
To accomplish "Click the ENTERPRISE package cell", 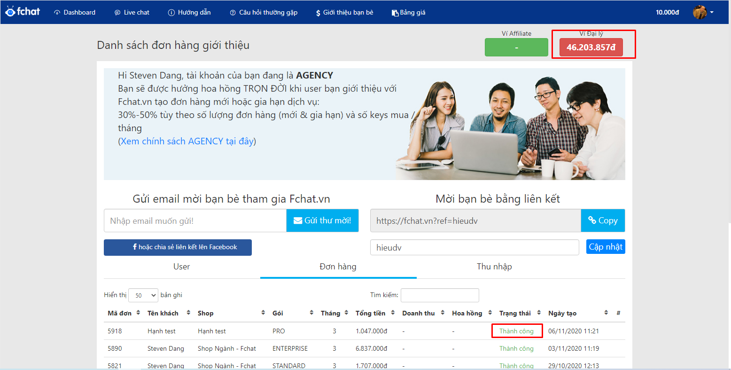I will point(290,348).
